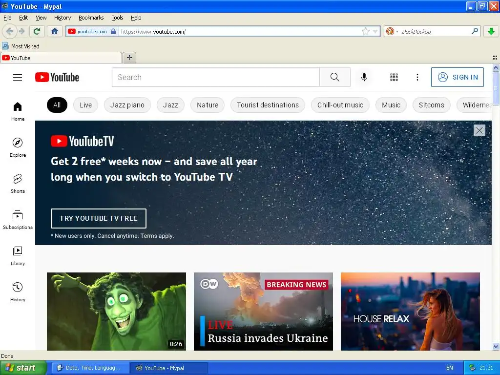500x375 pixels.
Task: Select the Tourist destinations filter chip
Action: 268,105
